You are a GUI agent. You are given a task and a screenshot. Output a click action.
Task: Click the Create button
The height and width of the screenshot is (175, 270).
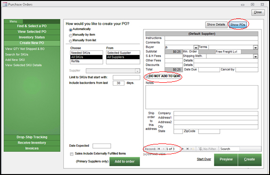tap(250, 159)
